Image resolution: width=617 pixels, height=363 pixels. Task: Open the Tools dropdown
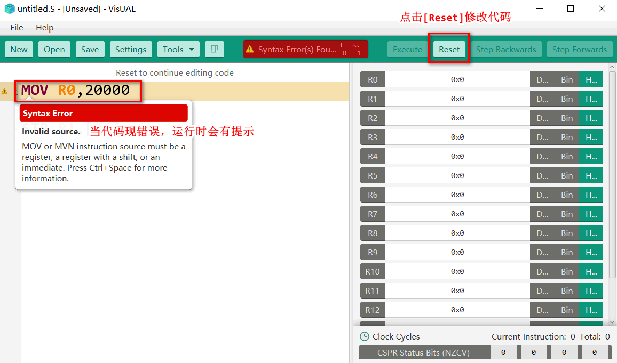pyautogui.click(x=178, y=49)
